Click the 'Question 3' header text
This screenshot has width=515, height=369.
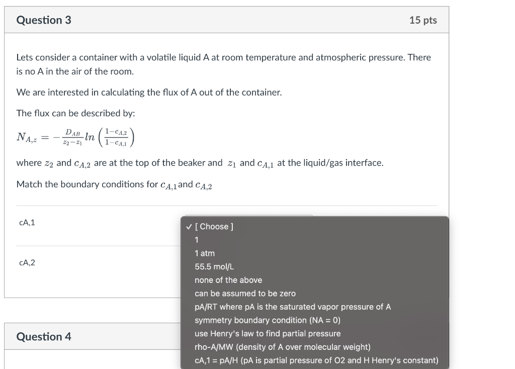click(x=42, y=20)
